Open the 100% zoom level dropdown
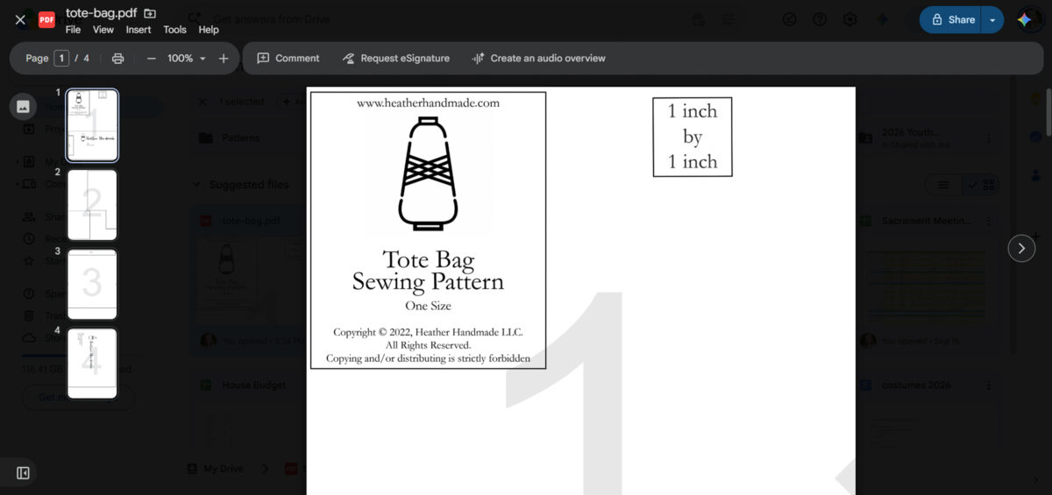Screen dimensions: 1052x495 point(187,59)
